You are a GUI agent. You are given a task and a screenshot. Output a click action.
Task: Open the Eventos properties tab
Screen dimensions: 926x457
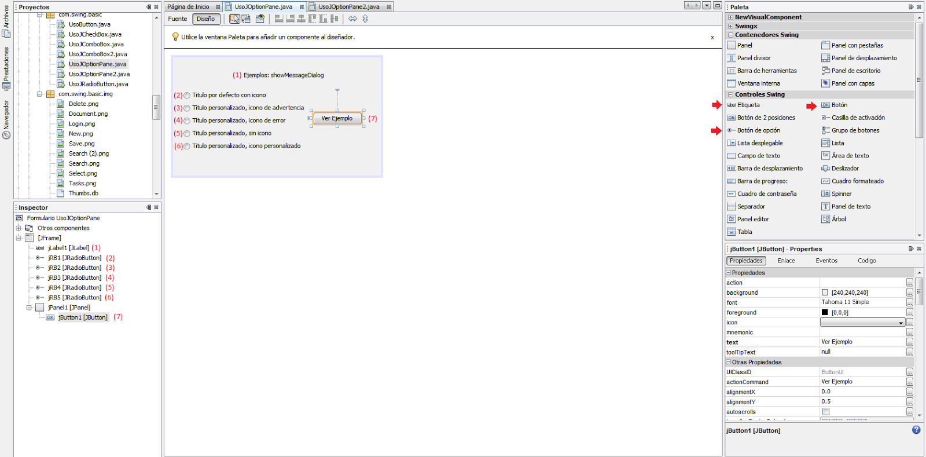[x=826, y=261]
